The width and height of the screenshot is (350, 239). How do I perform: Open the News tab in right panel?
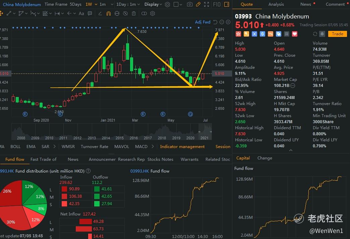(x=306, y=4)
